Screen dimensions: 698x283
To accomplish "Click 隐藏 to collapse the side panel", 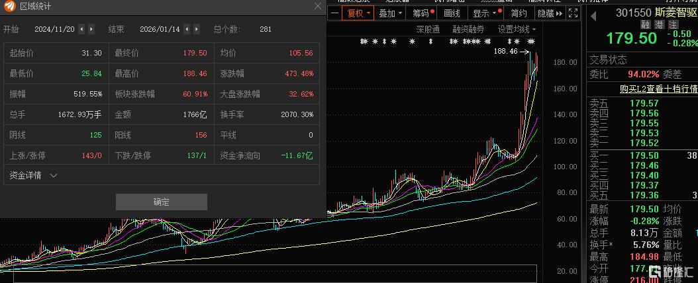I will [x=550, y=13].
